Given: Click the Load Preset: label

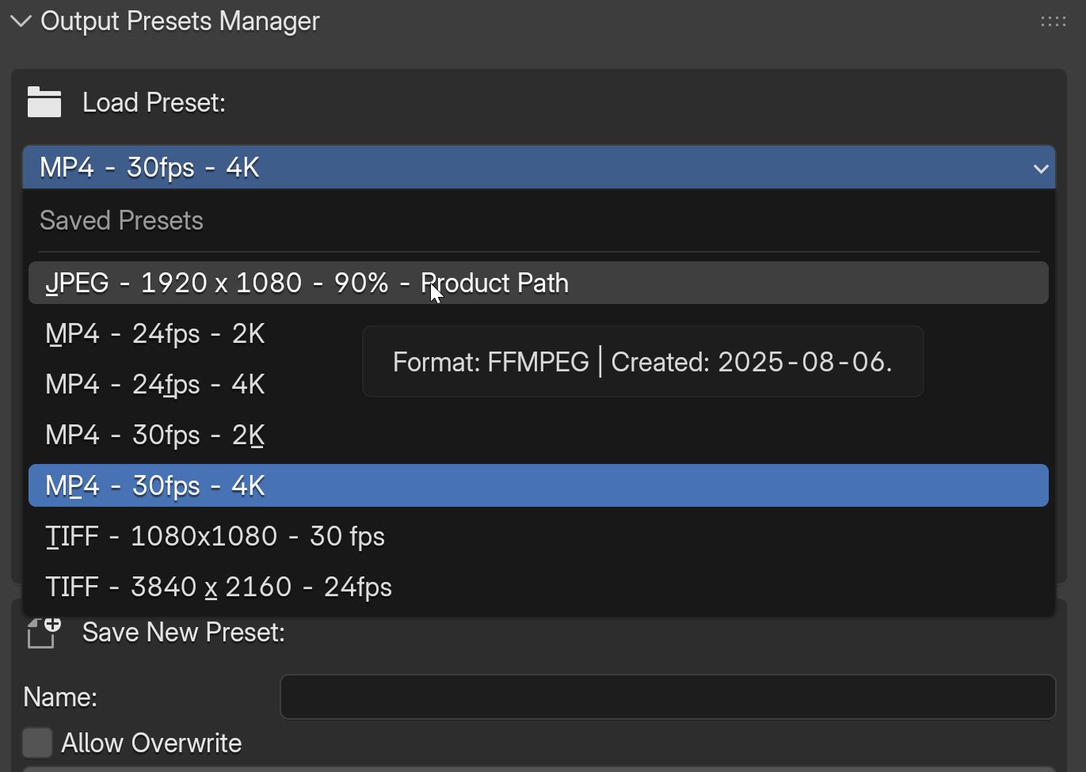Looking at the screenshot, I should tap(154, 102).
